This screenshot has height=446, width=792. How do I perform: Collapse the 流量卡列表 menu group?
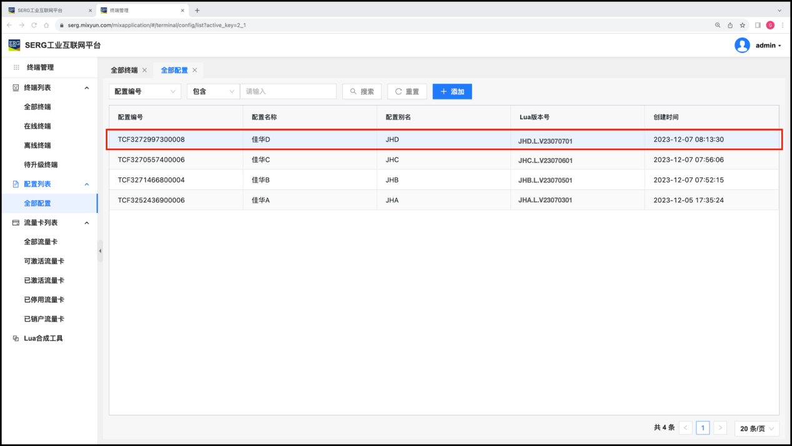coord(87,223)
